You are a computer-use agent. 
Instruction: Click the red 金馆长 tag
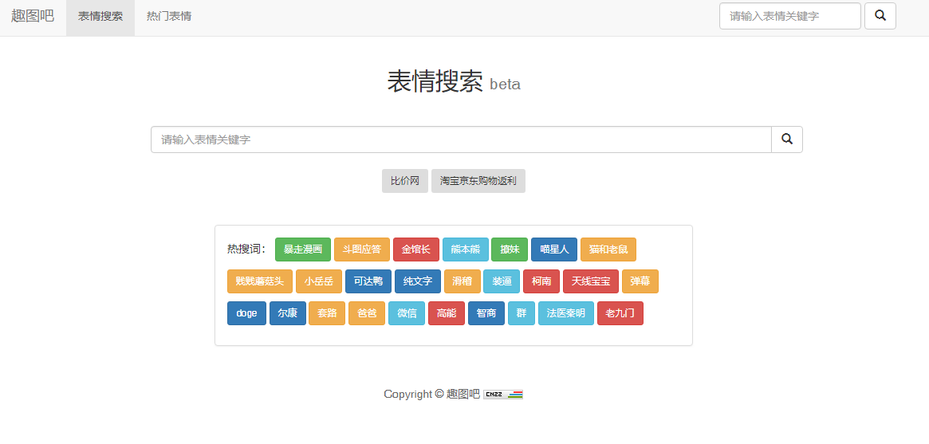[416, 250]
